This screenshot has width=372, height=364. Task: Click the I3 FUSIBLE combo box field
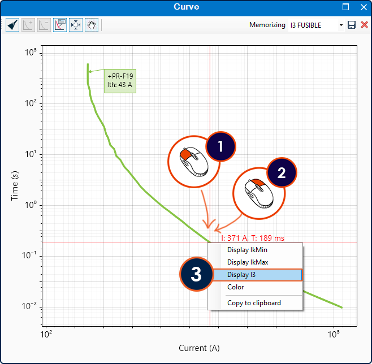tap(316, 25)
